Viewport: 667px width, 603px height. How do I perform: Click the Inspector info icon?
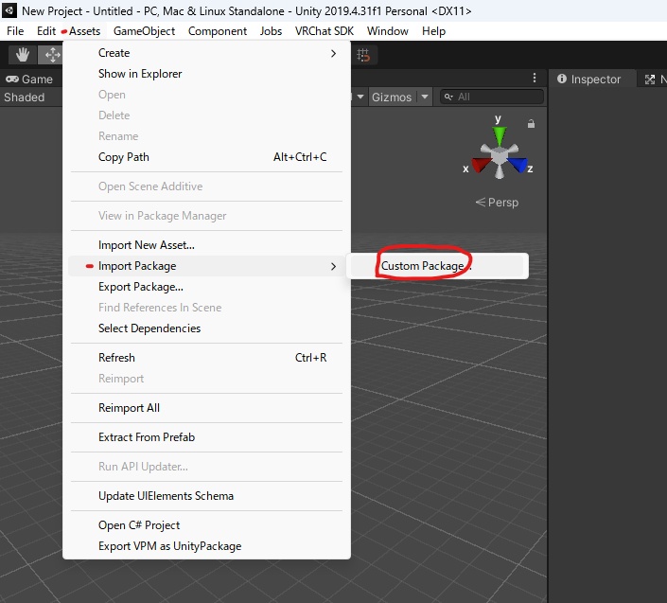point(561,79)
